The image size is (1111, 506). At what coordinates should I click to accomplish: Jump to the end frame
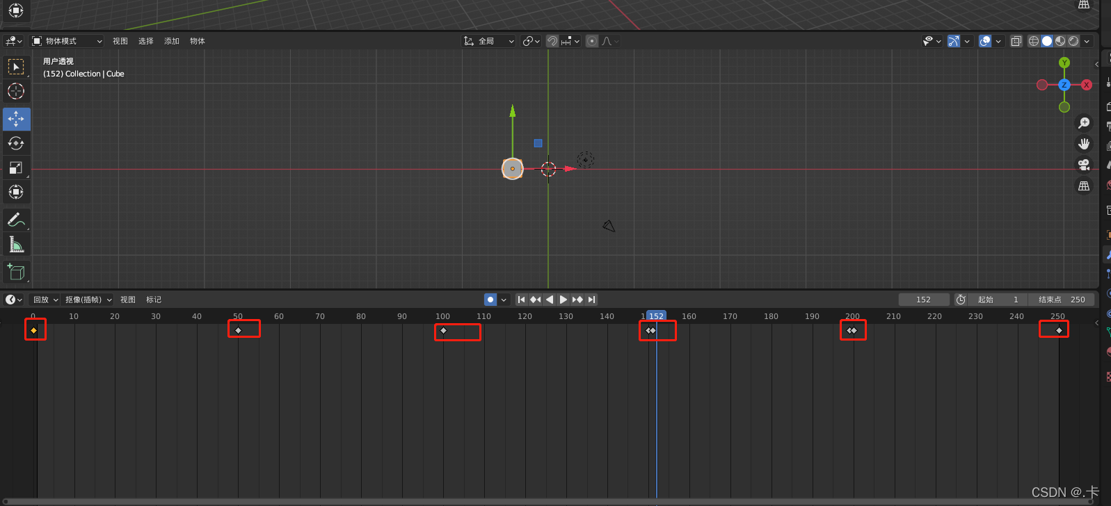pyautogui.click(x=591, y=300)
